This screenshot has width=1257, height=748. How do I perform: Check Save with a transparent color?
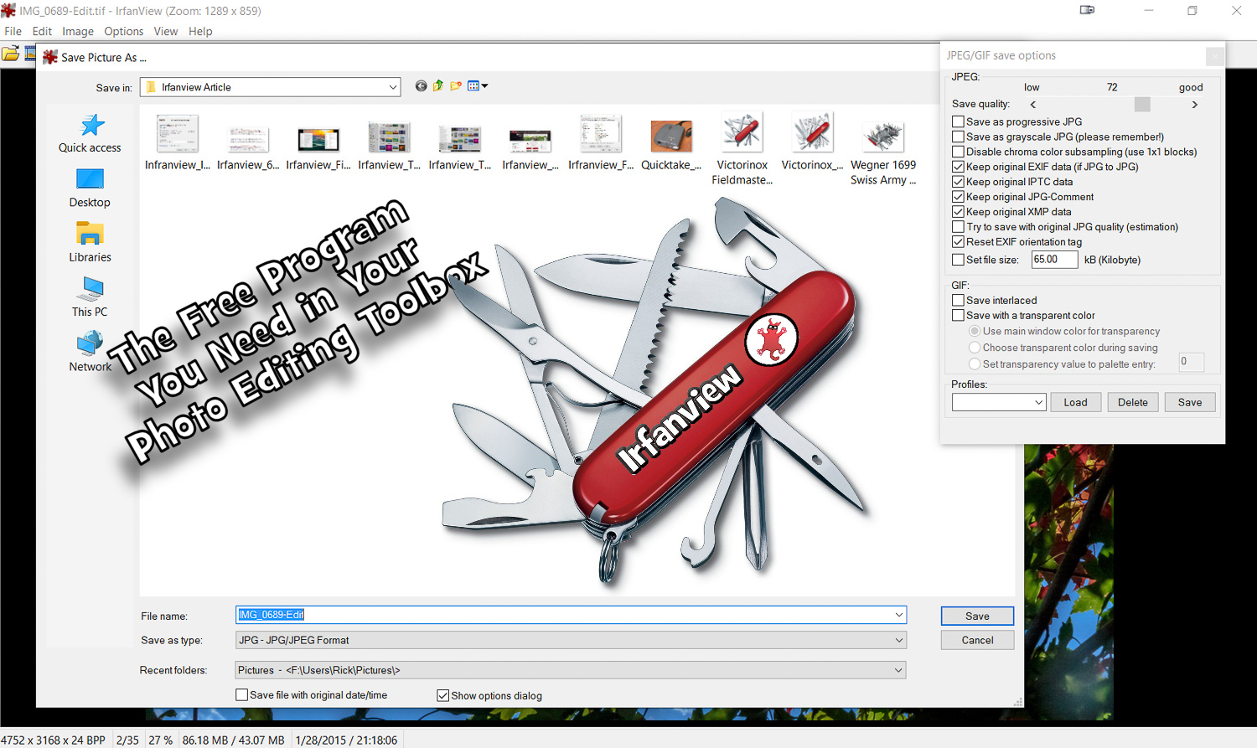pos(958,315)
